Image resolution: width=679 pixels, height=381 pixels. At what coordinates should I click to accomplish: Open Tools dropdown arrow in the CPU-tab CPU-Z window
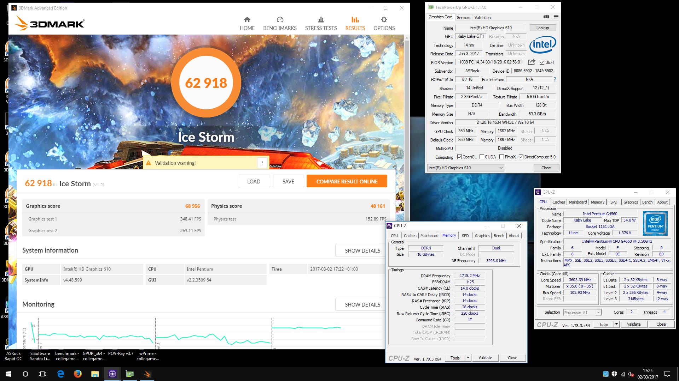click(x=616, y=324)
